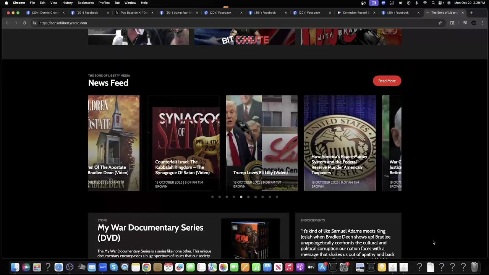Open the Wi-Fi status menu
Image resolution: width=489 pixels, height=275 pixels.
(x=425, y=3)
